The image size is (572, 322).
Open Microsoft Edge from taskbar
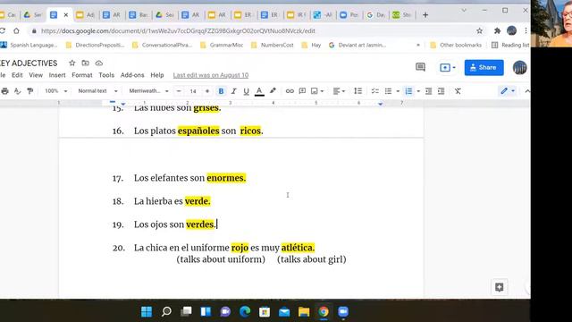coord(245,311)
